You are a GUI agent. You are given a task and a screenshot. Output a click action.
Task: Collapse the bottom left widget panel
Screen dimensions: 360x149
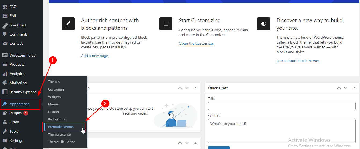pyautogui.click(x=195, y=143)
